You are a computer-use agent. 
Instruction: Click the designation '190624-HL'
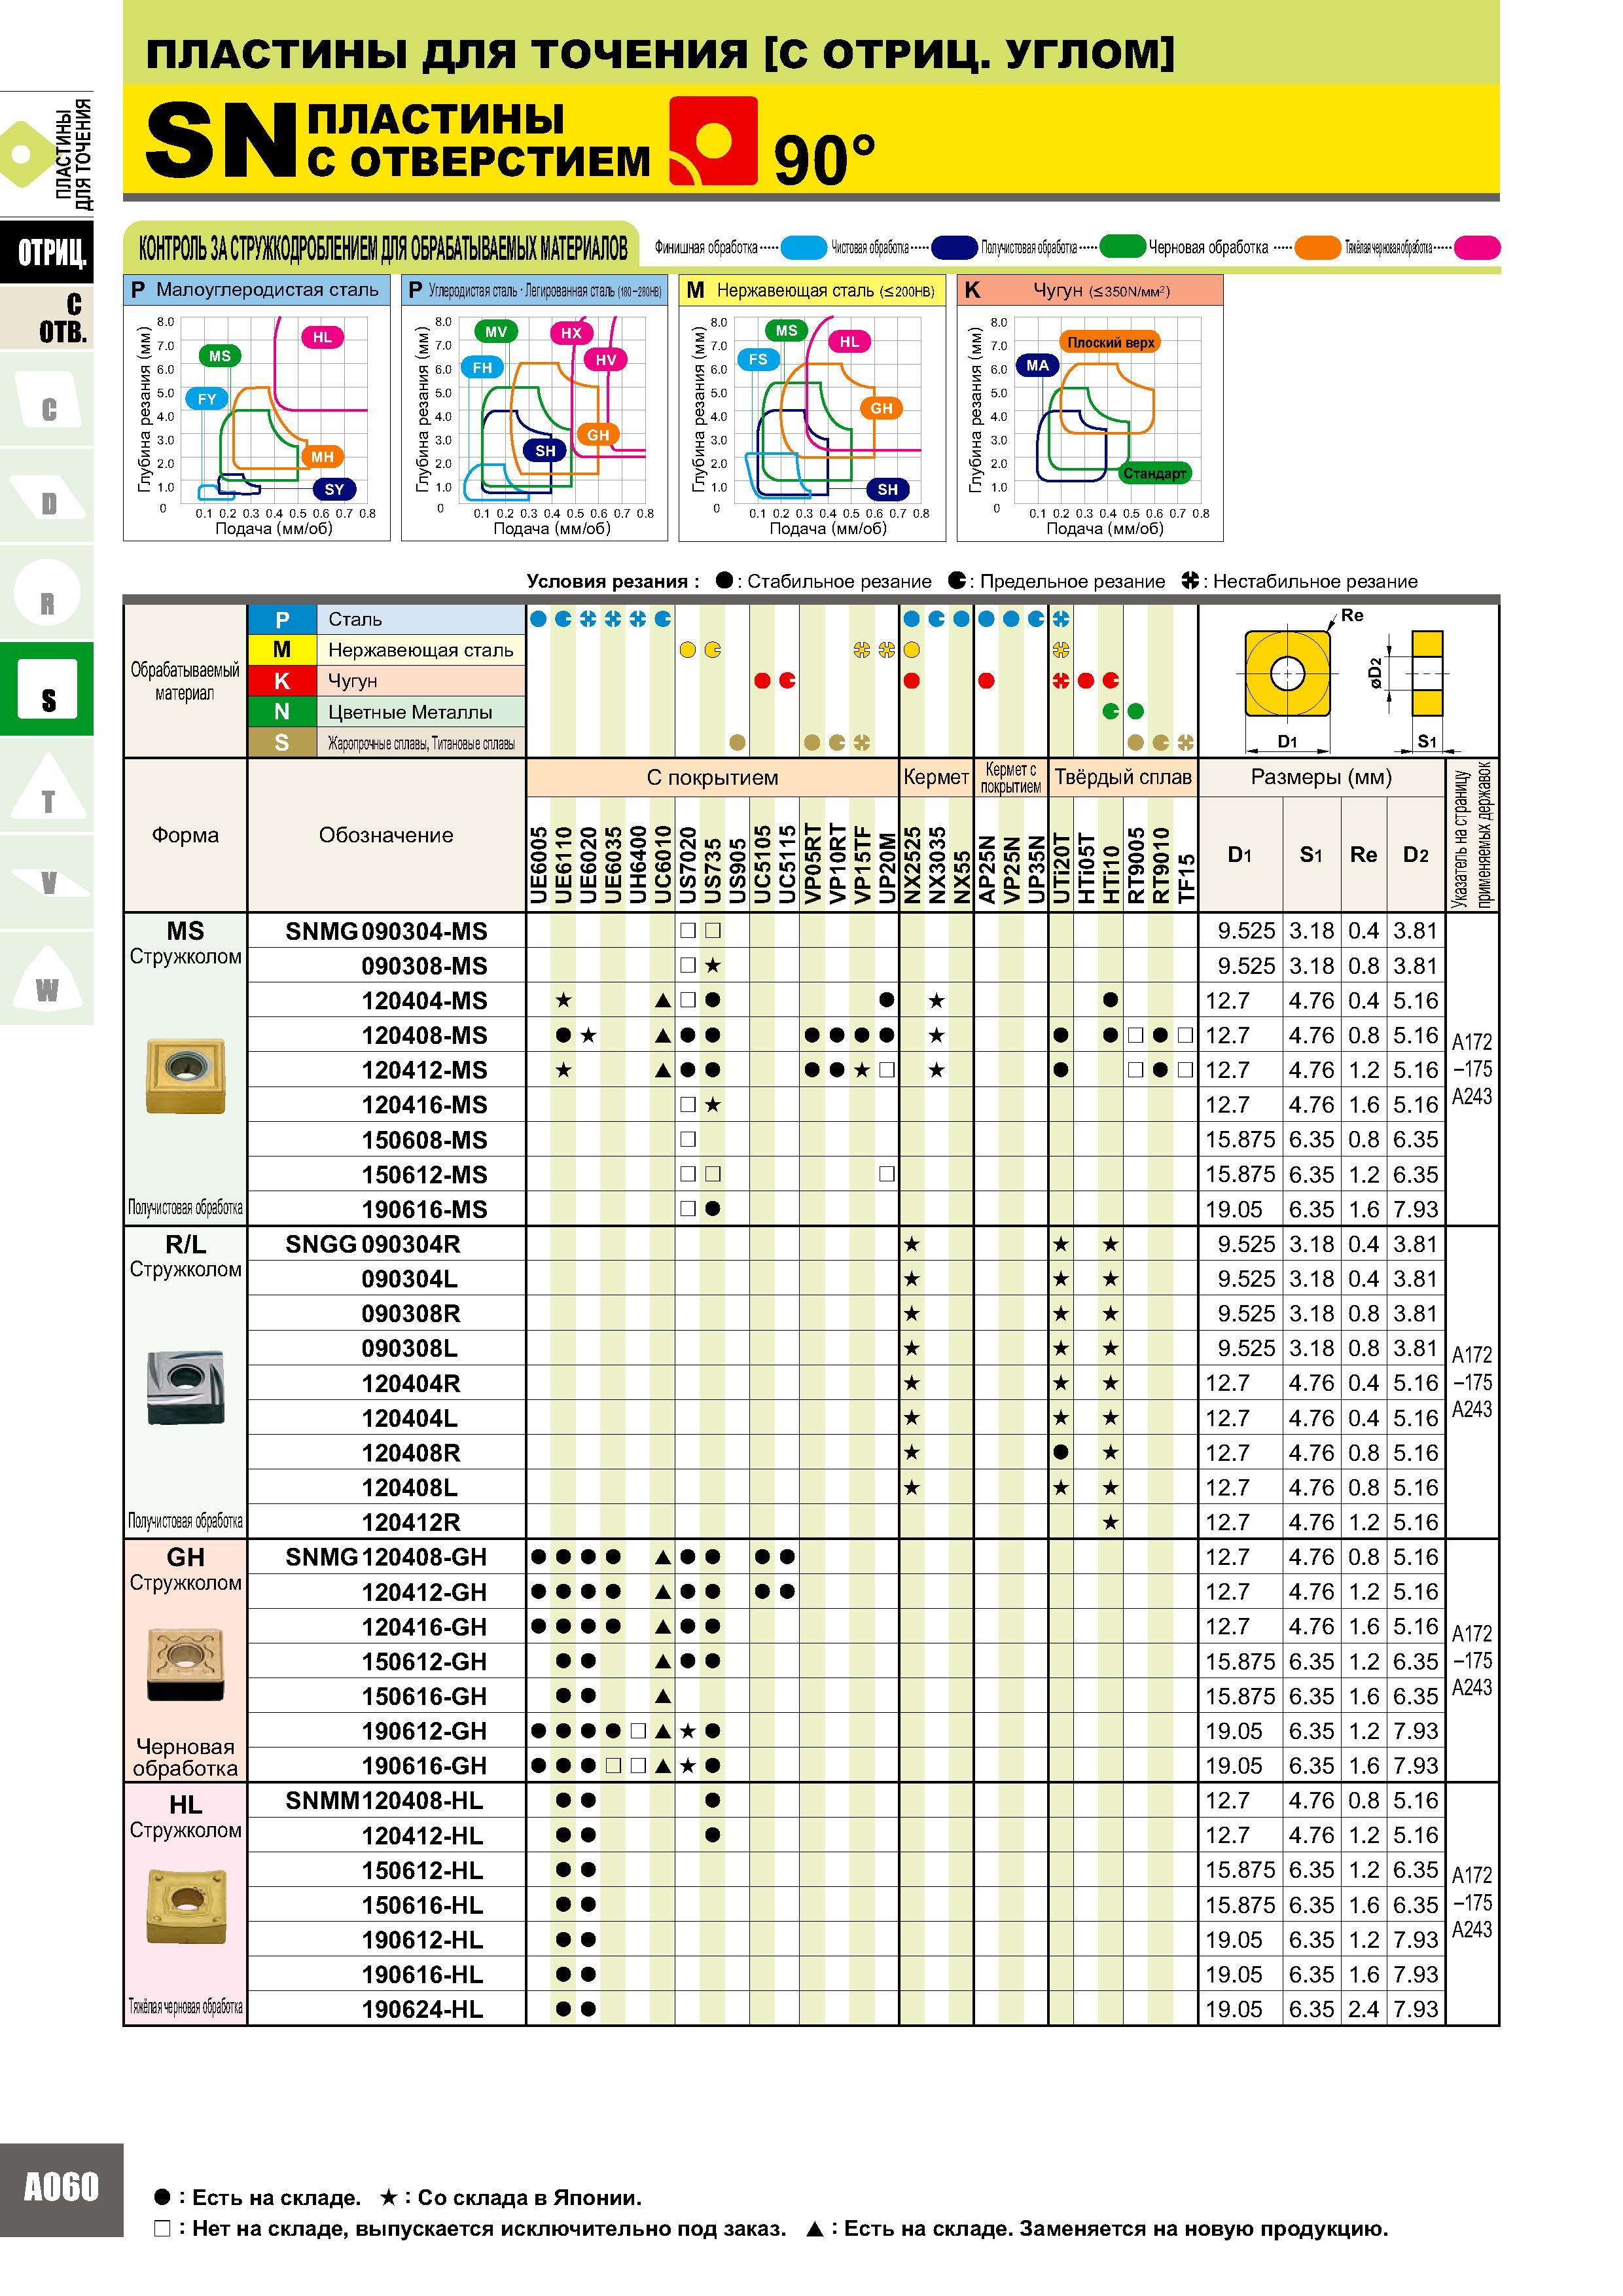coord(422,2009)
